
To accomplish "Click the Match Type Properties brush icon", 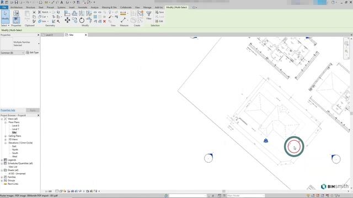I will [x=34, y=21].
